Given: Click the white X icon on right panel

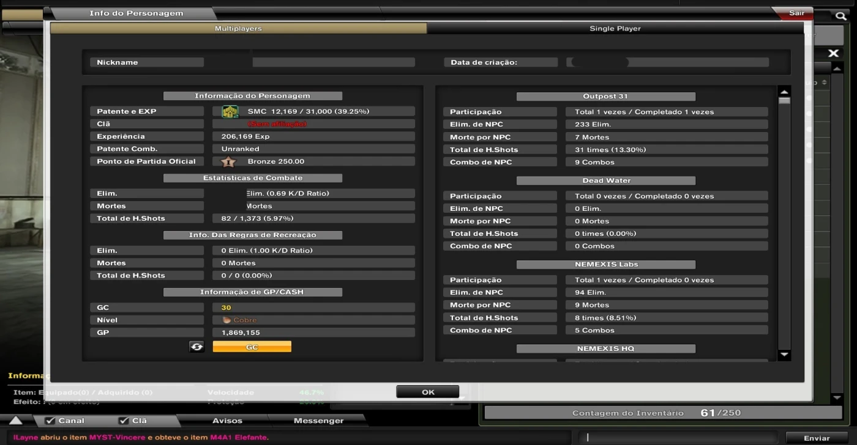Looking at the screenshot, I should (x=833, y=54).
